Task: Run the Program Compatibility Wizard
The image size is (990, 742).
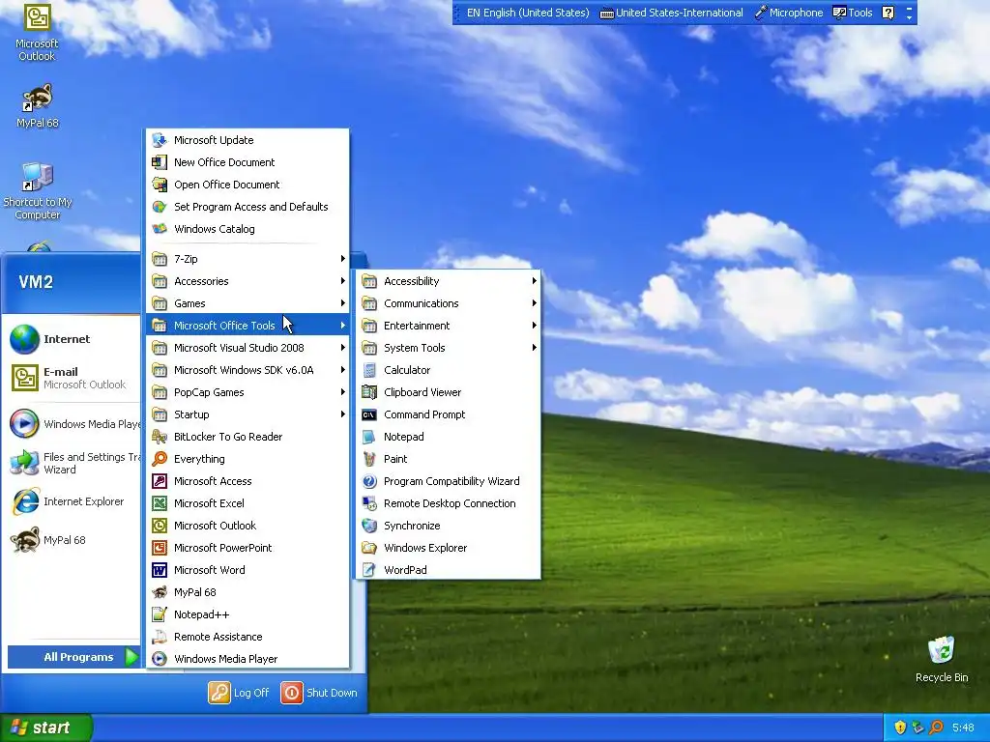Action: [x=448, y=481]
